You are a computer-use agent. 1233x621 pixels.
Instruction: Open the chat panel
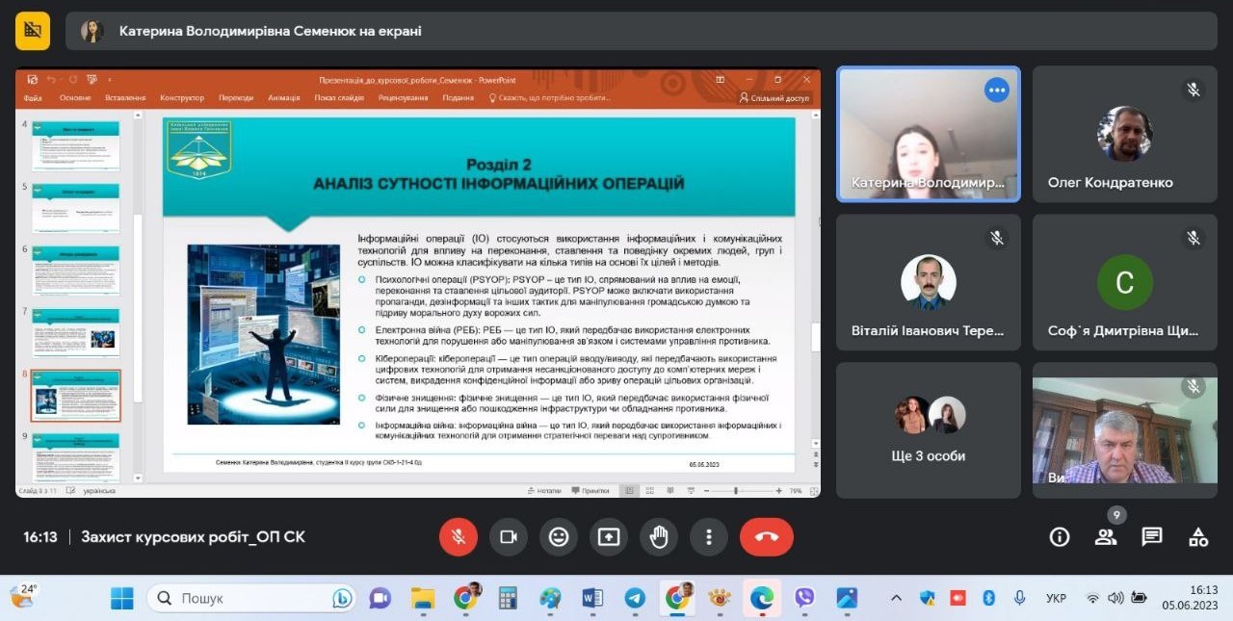tap(1152, 537)
